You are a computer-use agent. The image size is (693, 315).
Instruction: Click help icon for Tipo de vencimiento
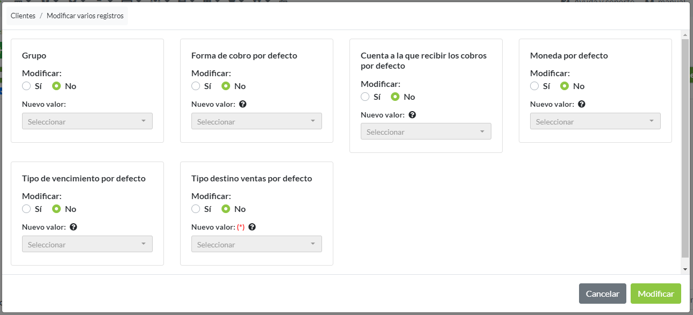click(73, 227)
